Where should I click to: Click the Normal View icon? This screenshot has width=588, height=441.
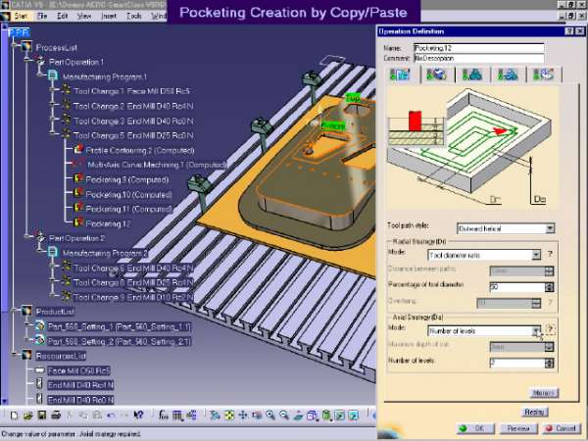click(298, 416)
